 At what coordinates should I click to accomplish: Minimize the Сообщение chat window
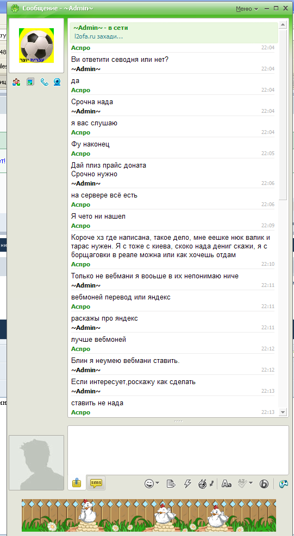tap(267, 9)
